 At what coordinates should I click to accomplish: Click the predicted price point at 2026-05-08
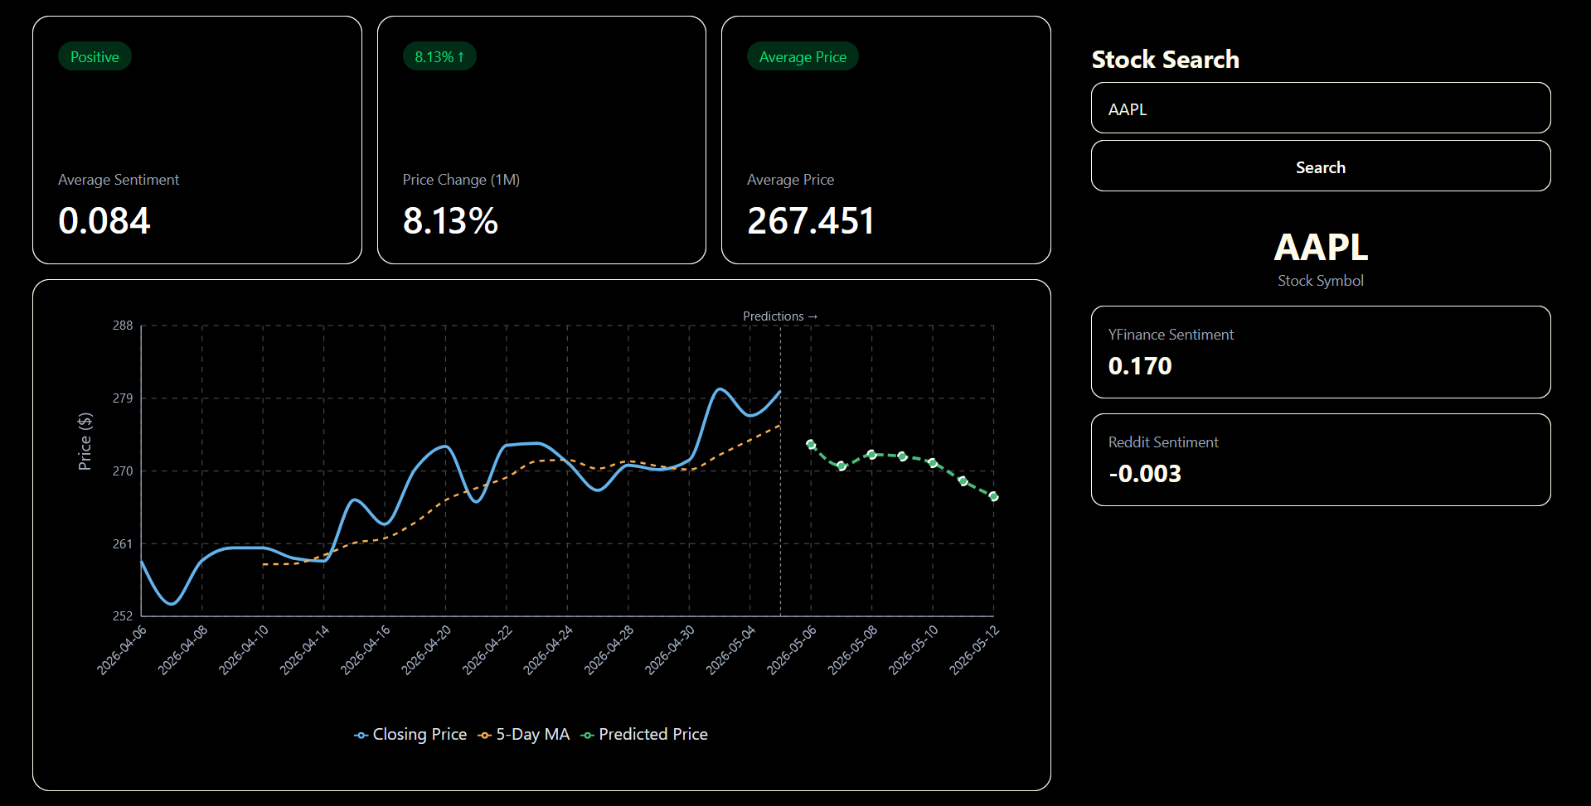[871, 454]
